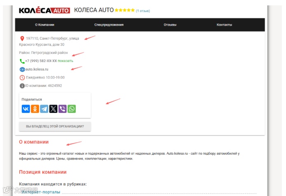
Task: Open the Спецпредложения menu tab
Action: click(109, 25)
